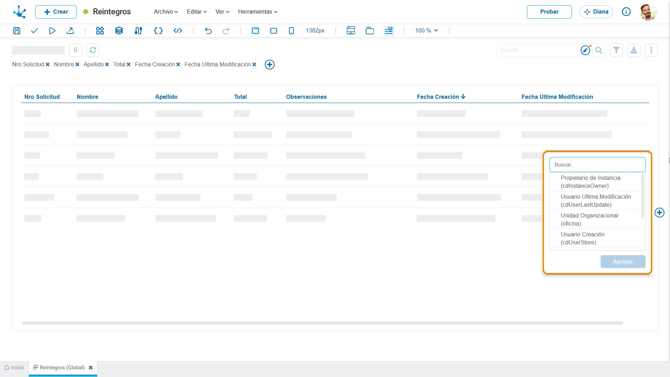The height and width of the screenshot is (377, 670).
Task: Open the Diana assistant button
Action: point(596,12)
